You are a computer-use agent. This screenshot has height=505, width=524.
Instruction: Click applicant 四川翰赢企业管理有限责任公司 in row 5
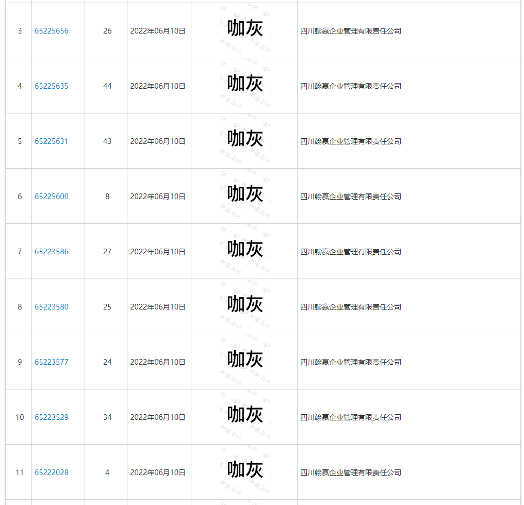point(351,141)
